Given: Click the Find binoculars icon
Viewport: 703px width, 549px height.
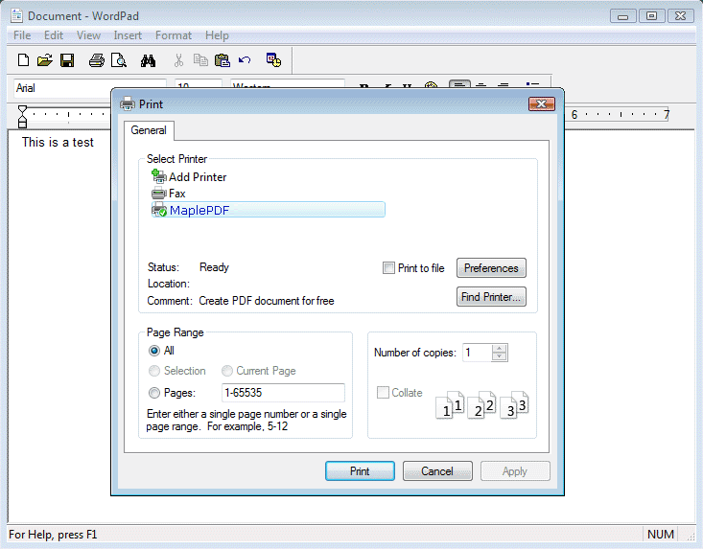Looking at the screenshot, I should [148, 60].
